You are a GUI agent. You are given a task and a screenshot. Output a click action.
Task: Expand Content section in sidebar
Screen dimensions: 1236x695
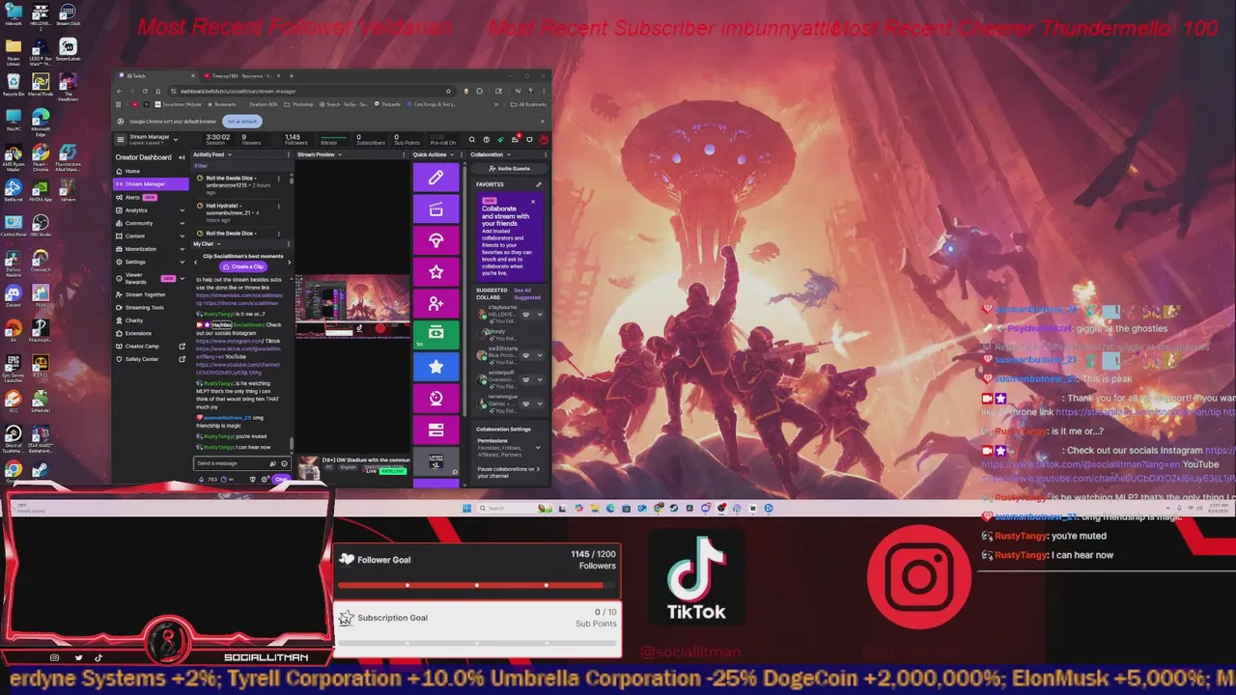pos(183,236)
